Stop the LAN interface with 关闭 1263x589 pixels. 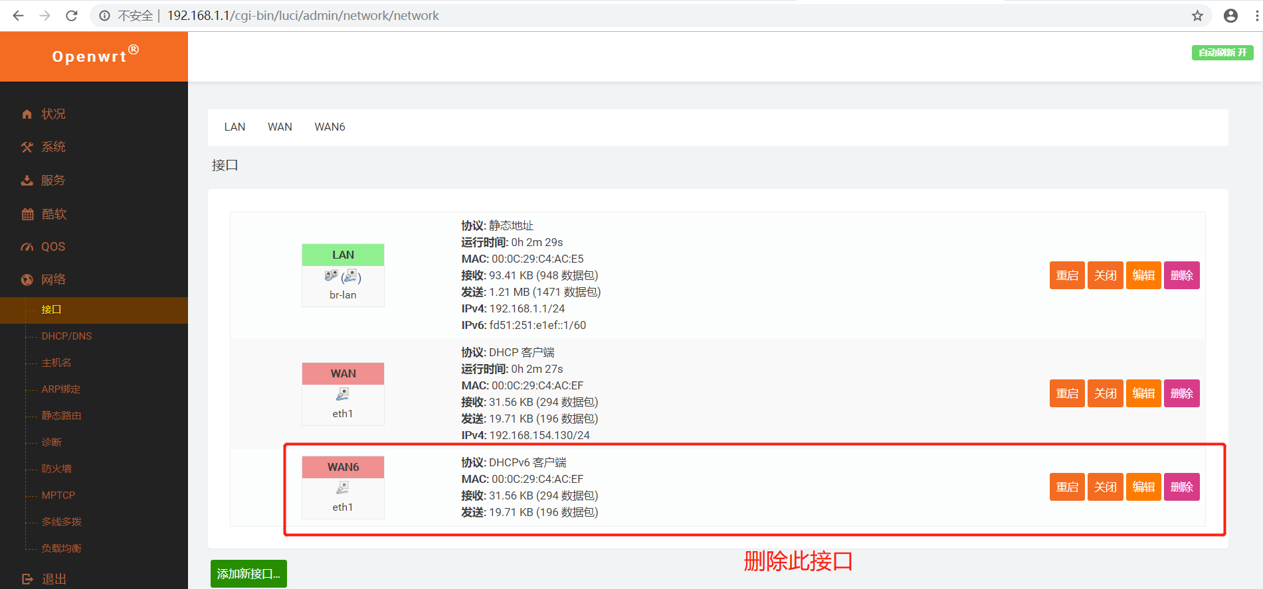tap(1106, 275)
